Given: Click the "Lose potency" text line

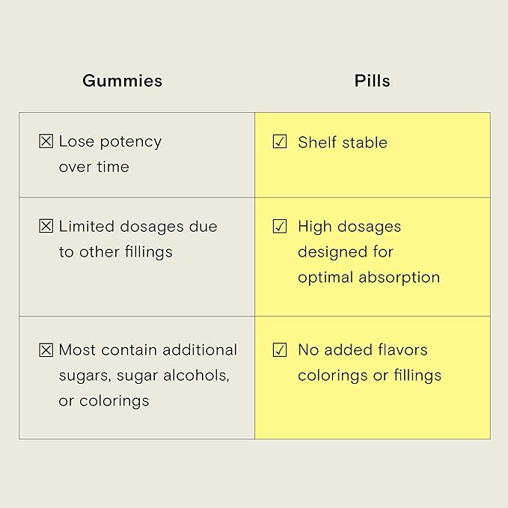Looking at the screenshot, I should pos(110,141).
